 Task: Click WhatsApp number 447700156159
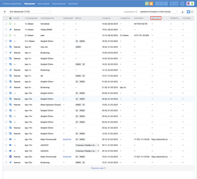[x=141, y=24]
